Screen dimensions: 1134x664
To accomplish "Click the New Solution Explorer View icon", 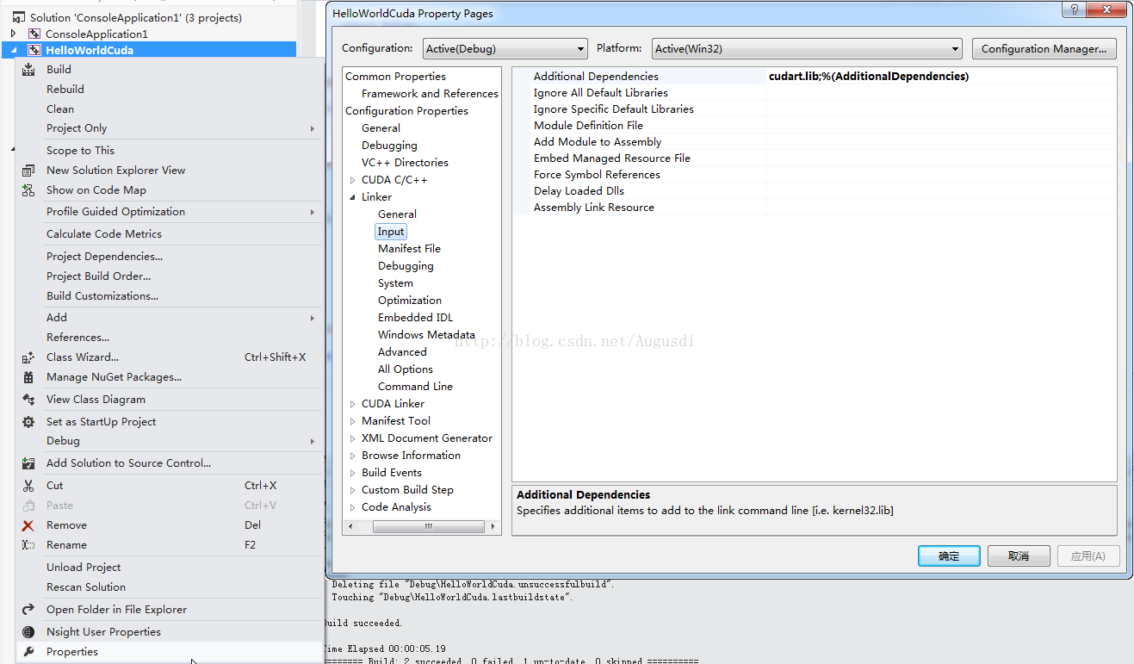I will [28, 171].
